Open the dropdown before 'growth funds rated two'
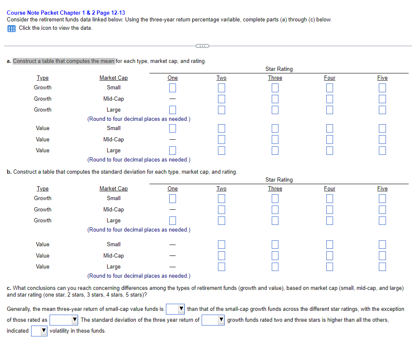This screenshot has height=357, width=412. click(x=213, y=320)
